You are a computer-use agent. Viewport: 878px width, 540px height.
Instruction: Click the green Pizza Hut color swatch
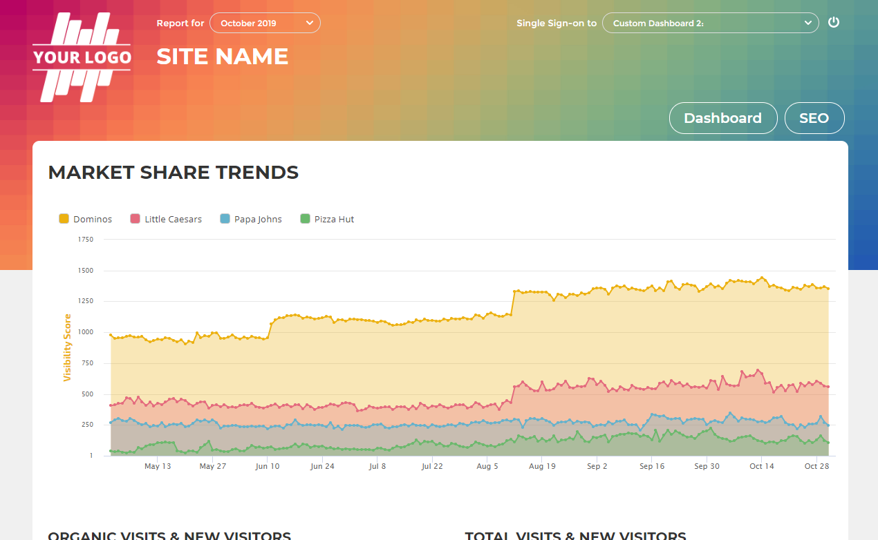[305, 219]
